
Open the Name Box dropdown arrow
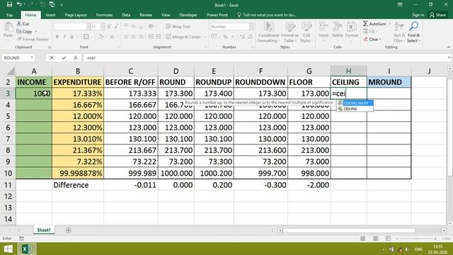(x=32, y=58)
